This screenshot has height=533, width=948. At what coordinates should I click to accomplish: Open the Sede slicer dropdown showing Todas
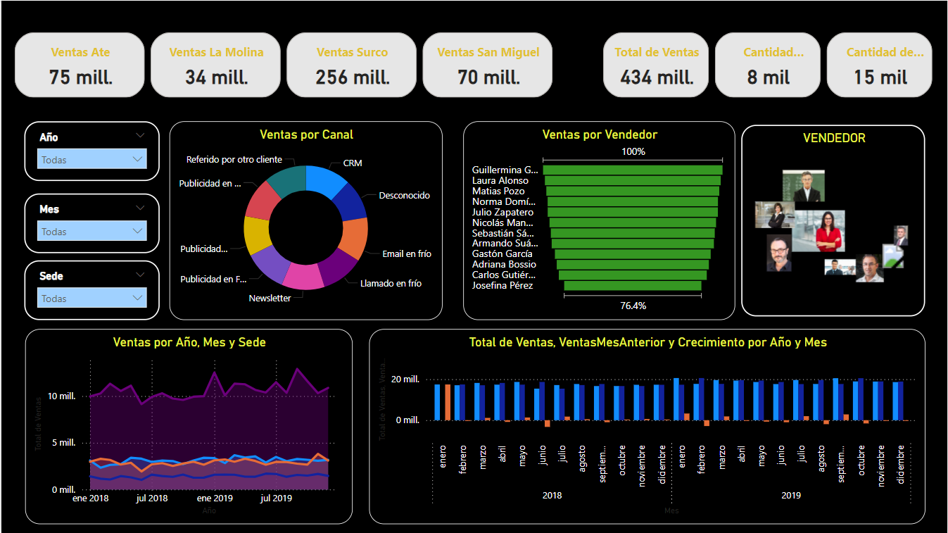pyautogui.click(x=92, y=298)
